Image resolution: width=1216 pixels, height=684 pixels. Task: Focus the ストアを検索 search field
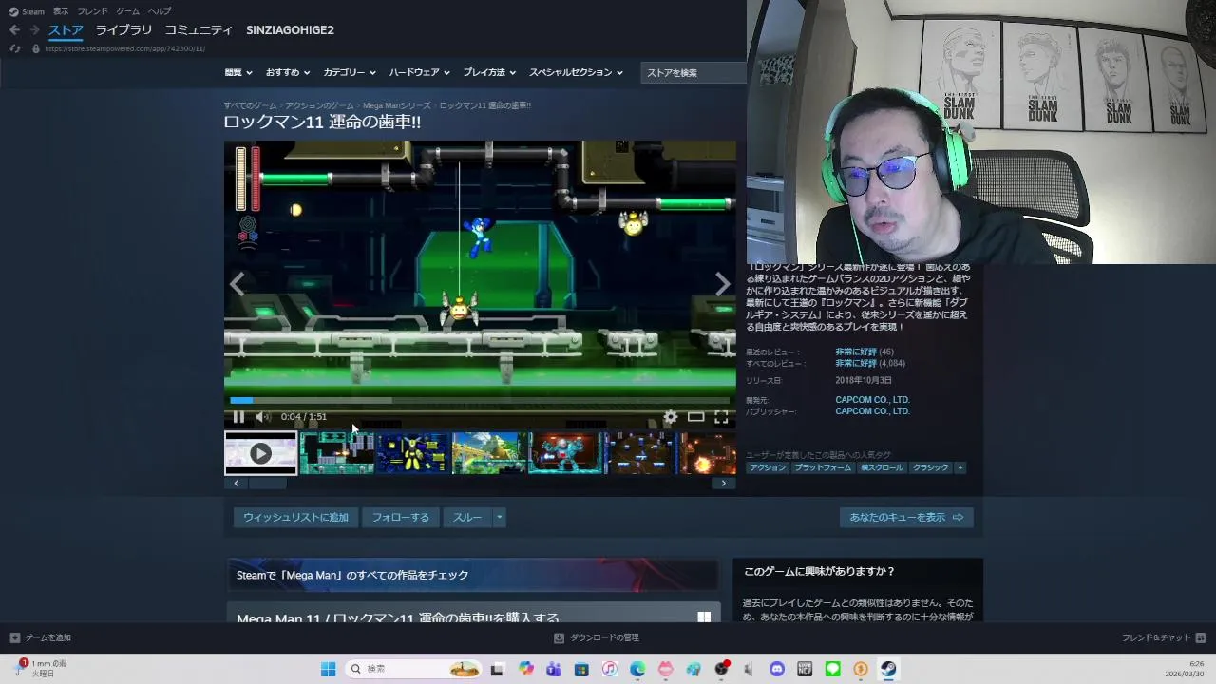click(693, 72)
